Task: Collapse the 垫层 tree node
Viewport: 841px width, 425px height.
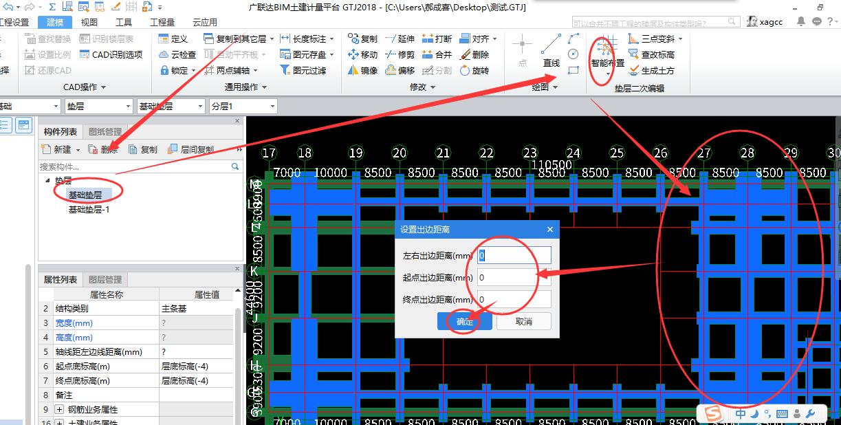Action: coord(47,181)
